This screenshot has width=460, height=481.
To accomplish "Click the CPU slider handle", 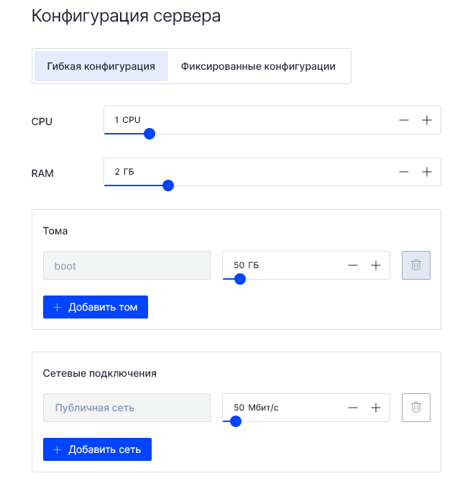I will (149, 133).
